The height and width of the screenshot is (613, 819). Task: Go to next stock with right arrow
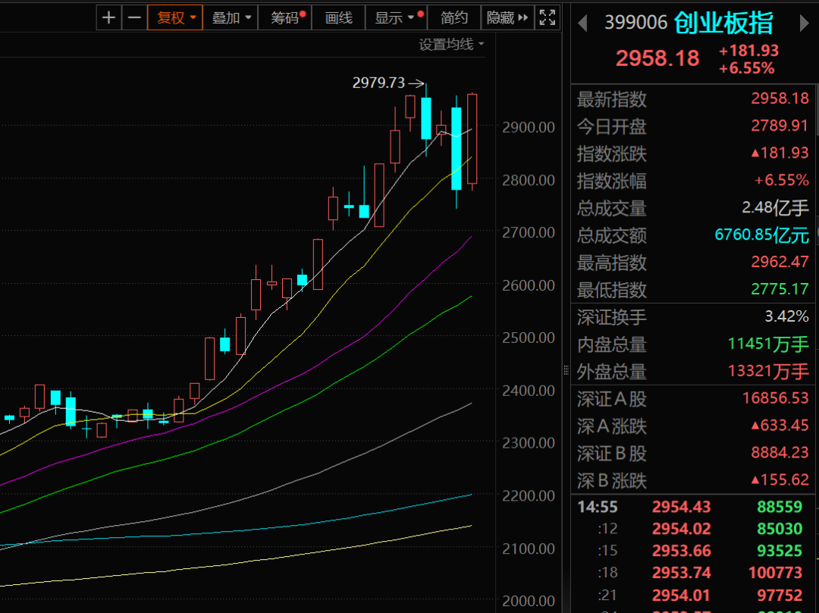tap(804, 24)
